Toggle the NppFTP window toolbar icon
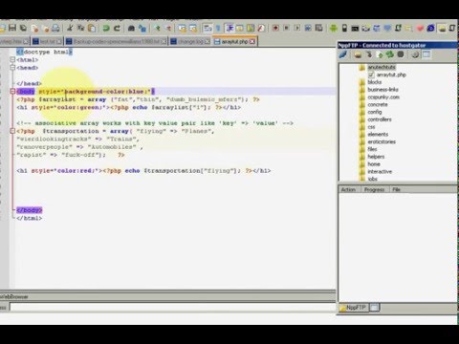Image resolution: width=459 pixels, height=344 pixels. 442,28
